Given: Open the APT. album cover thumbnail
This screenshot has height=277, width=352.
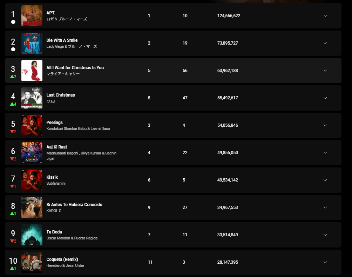Looking at the screenshot, I should (32, 16).
